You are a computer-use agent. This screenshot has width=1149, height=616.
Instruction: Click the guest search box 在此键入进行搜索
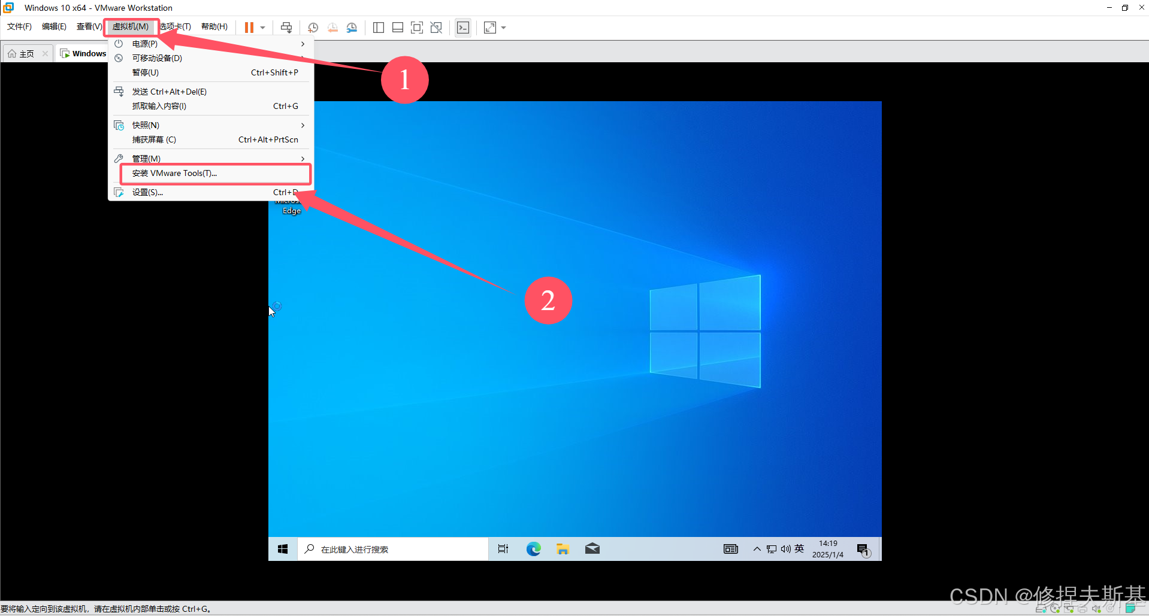[393, 549]
